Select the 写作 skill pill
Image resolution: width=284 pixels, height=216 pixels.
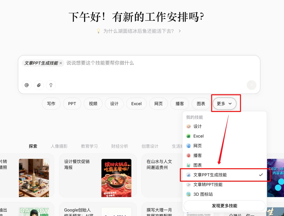click(51, 104)
